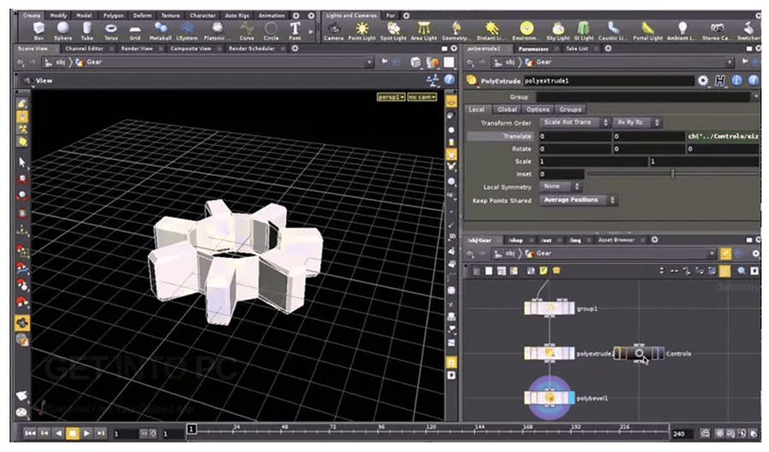Click the end frame 240 field
This screenshot has width=769, height=452.
pyautogui.click(x=682, y=434)
